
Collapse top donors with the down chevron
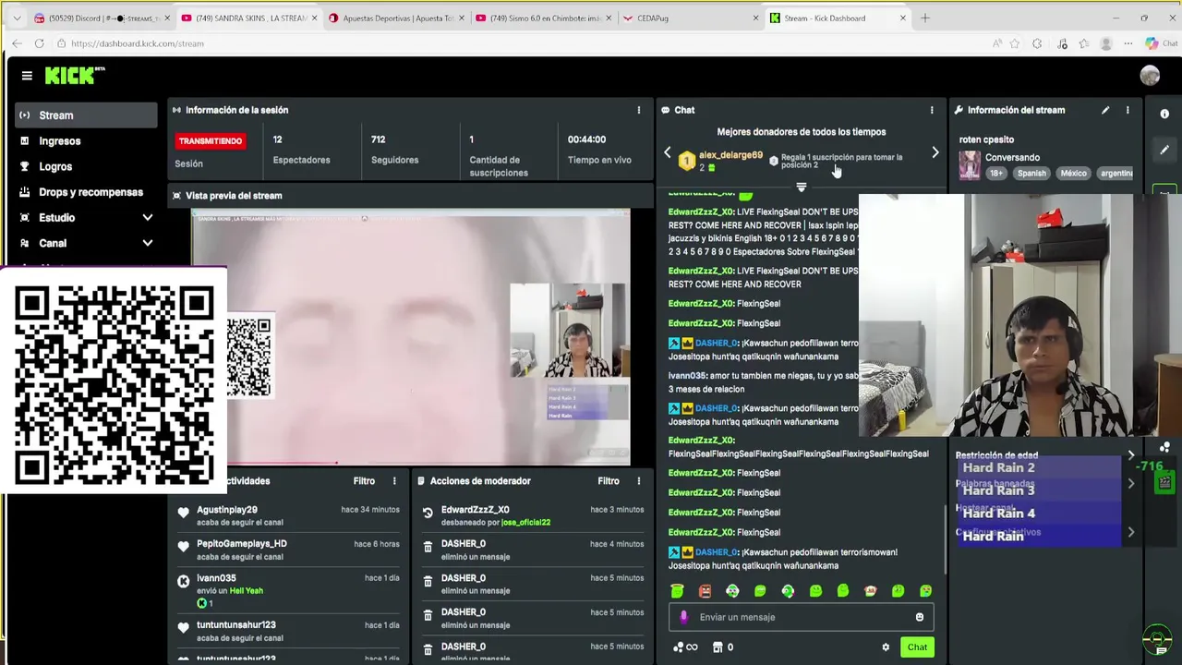pos(801,187)
